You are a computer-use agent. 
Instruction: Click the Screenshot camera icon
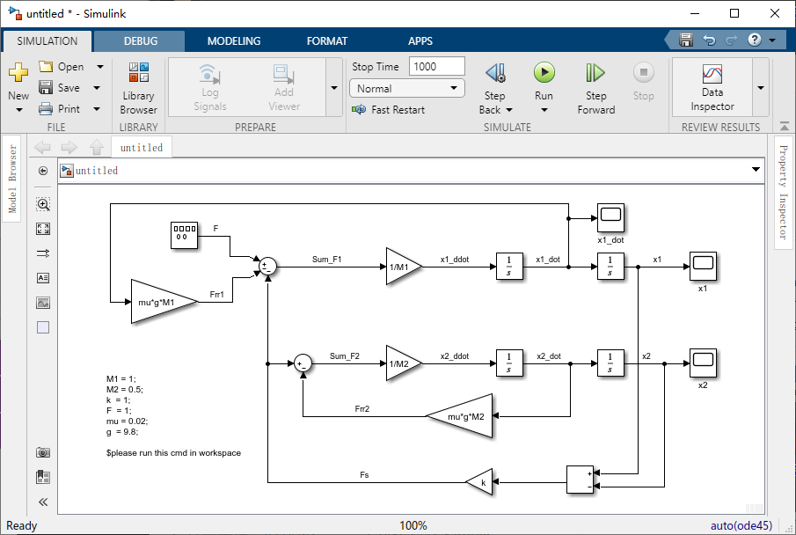pyautogui.click(x=43, y=452)
